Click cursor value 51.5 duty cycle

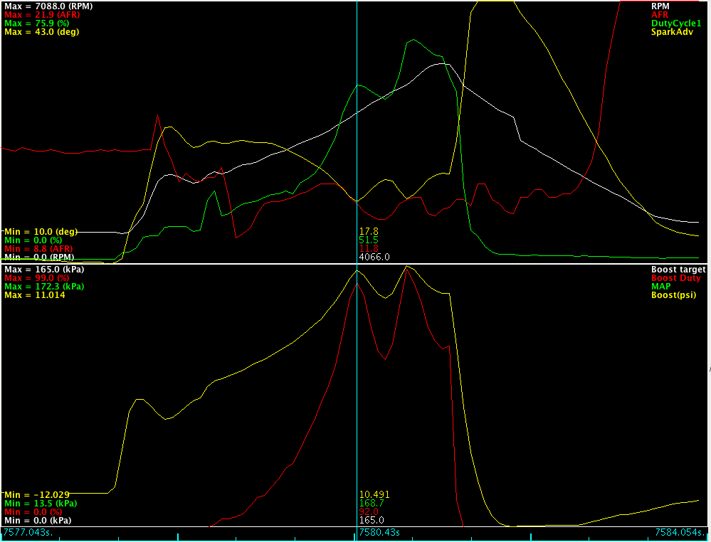point(369,240)
